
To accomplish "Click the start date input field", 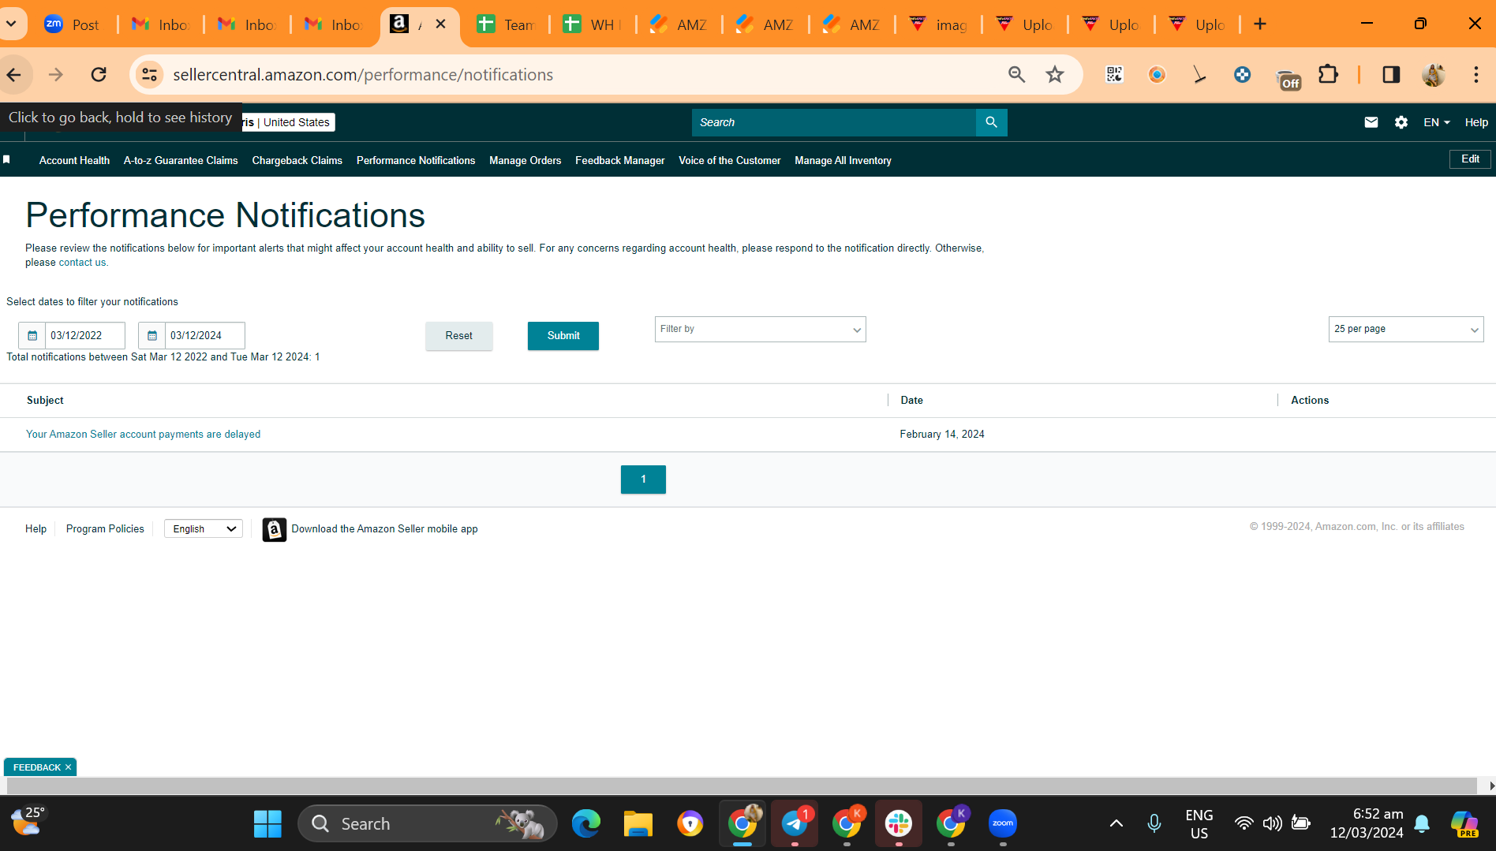I will [84, 335].
